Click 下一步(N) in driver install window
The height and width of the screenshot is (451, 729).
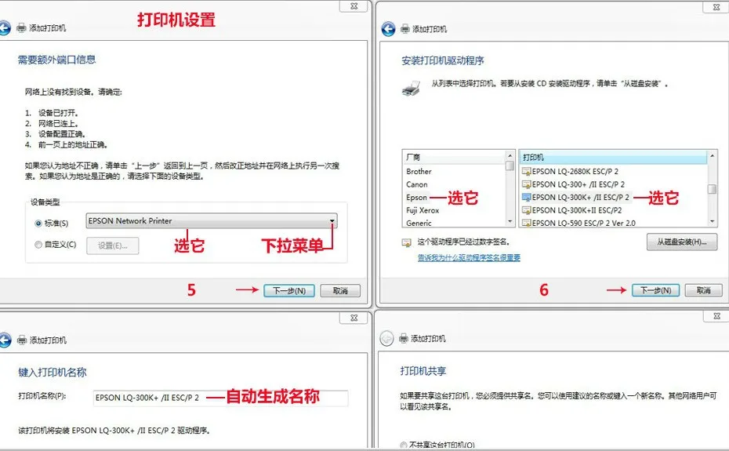point(655,290)
